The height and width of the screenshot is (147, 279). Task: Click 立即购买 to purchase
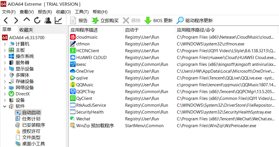pos(105,20)
